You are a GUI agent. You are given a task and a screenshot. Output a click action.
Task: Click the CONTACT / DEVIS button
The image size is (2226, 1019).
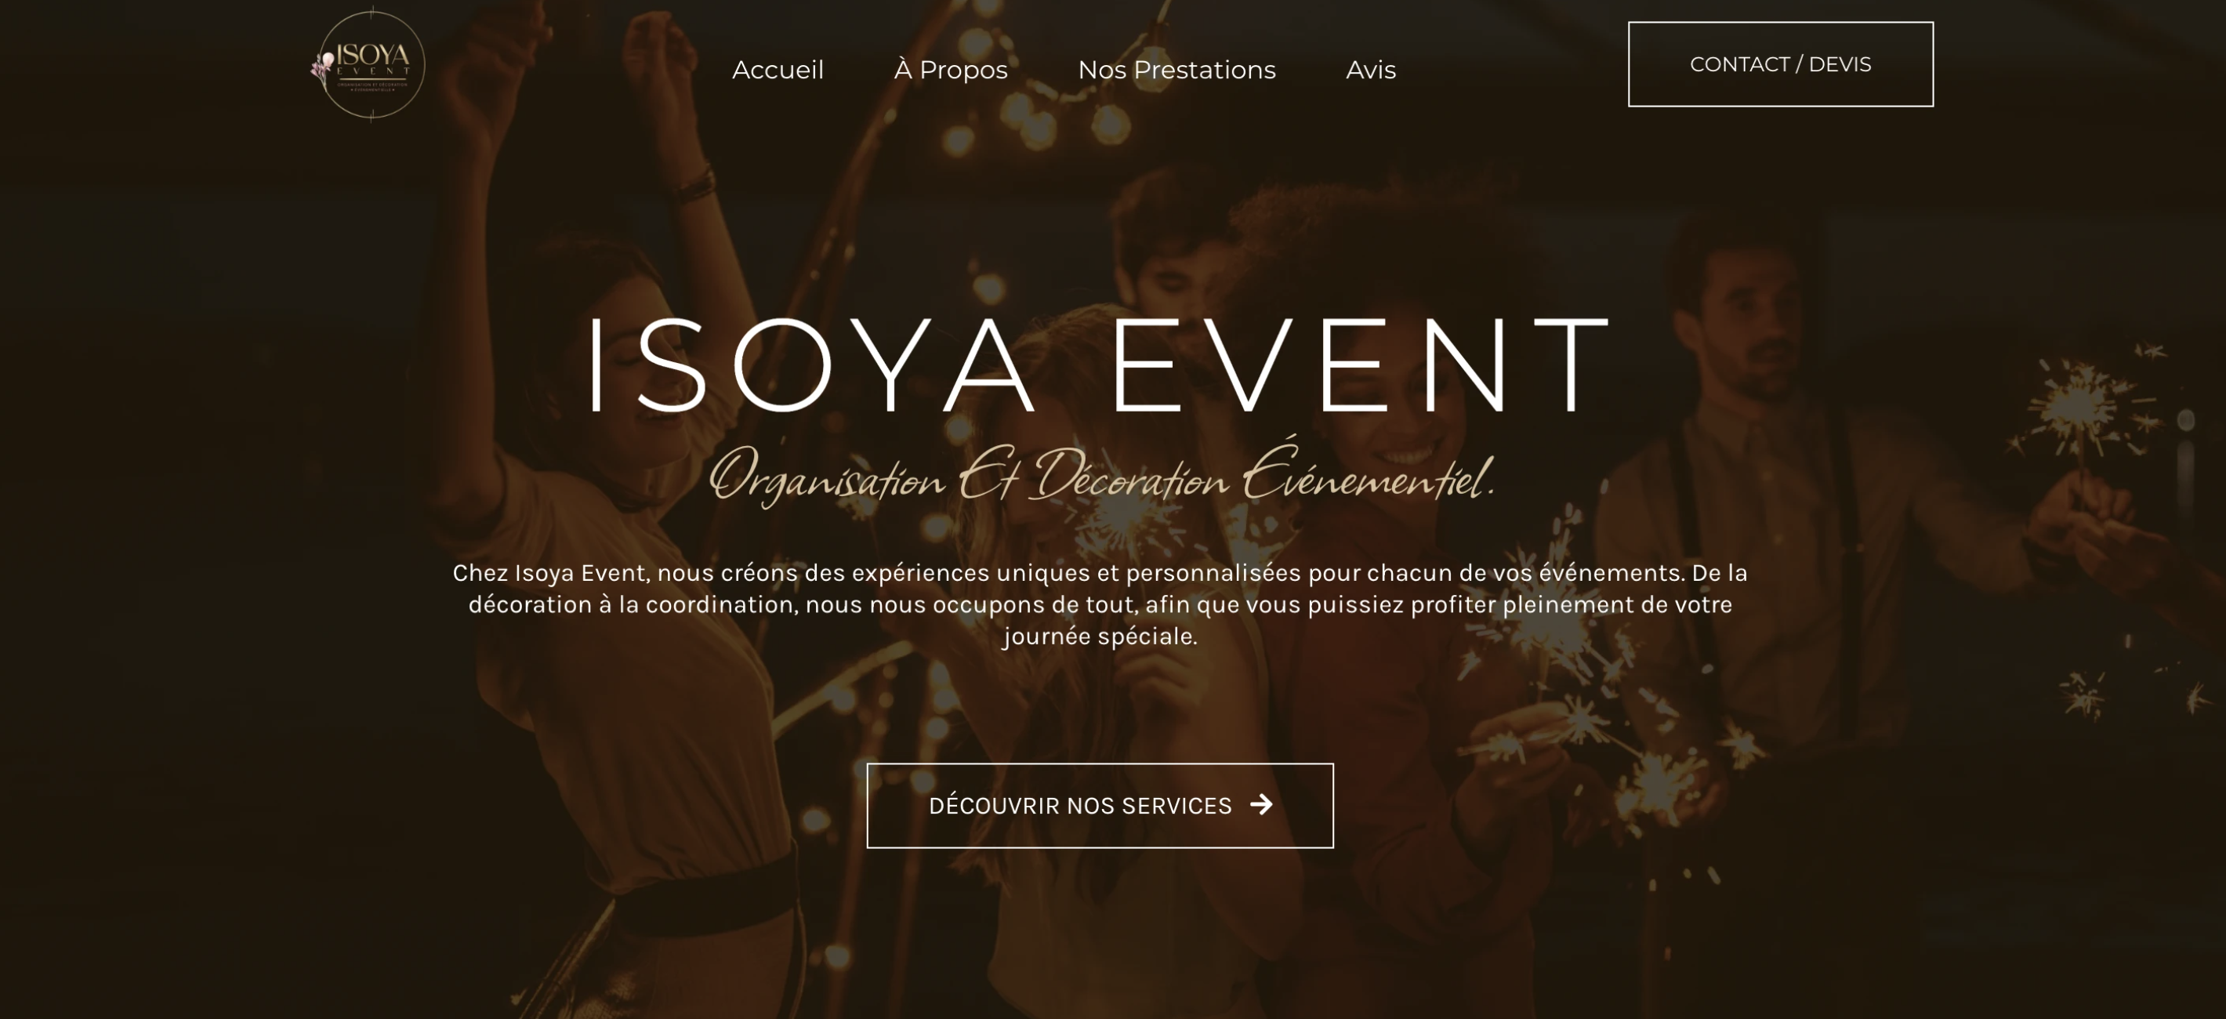tap(1780, 65)
